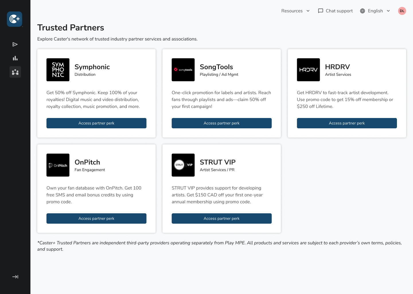Click the OnPitch logo thumbnail

pyautogui.click(x=58, y=165)
